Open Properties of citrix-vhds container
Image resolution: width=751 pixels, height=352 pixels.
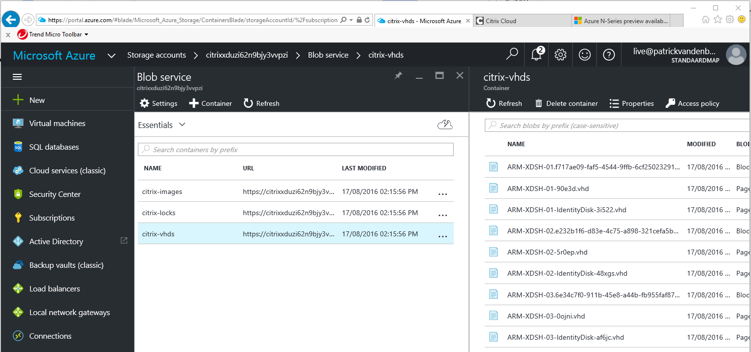[x=631, y=103]
